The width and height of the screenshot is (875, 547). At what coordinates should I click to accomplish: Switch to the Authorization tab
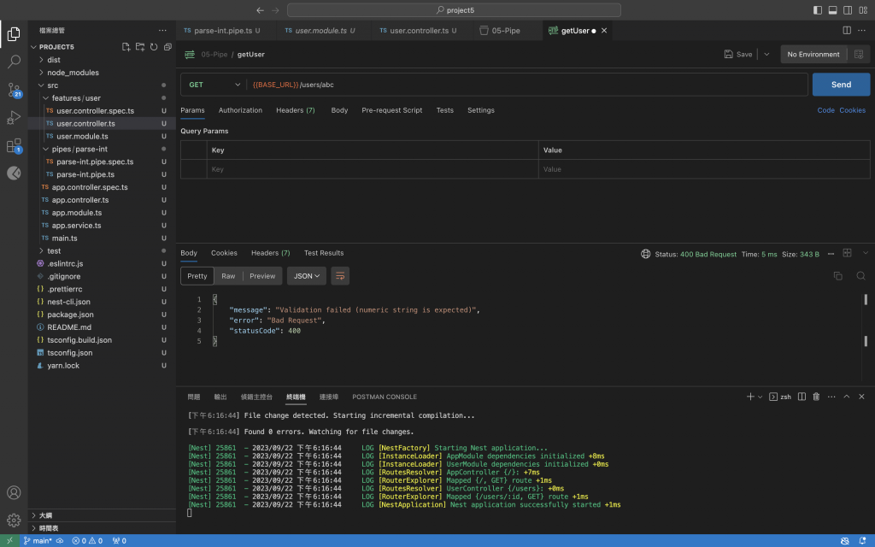[x=240, y=110]
